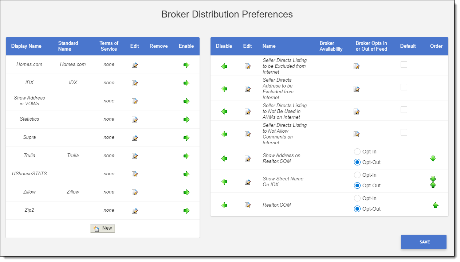The height and width of the screenshot is (262, 460).
Task: Check Default for Address Excluded from Internet
Action: [x=404, y=87]
